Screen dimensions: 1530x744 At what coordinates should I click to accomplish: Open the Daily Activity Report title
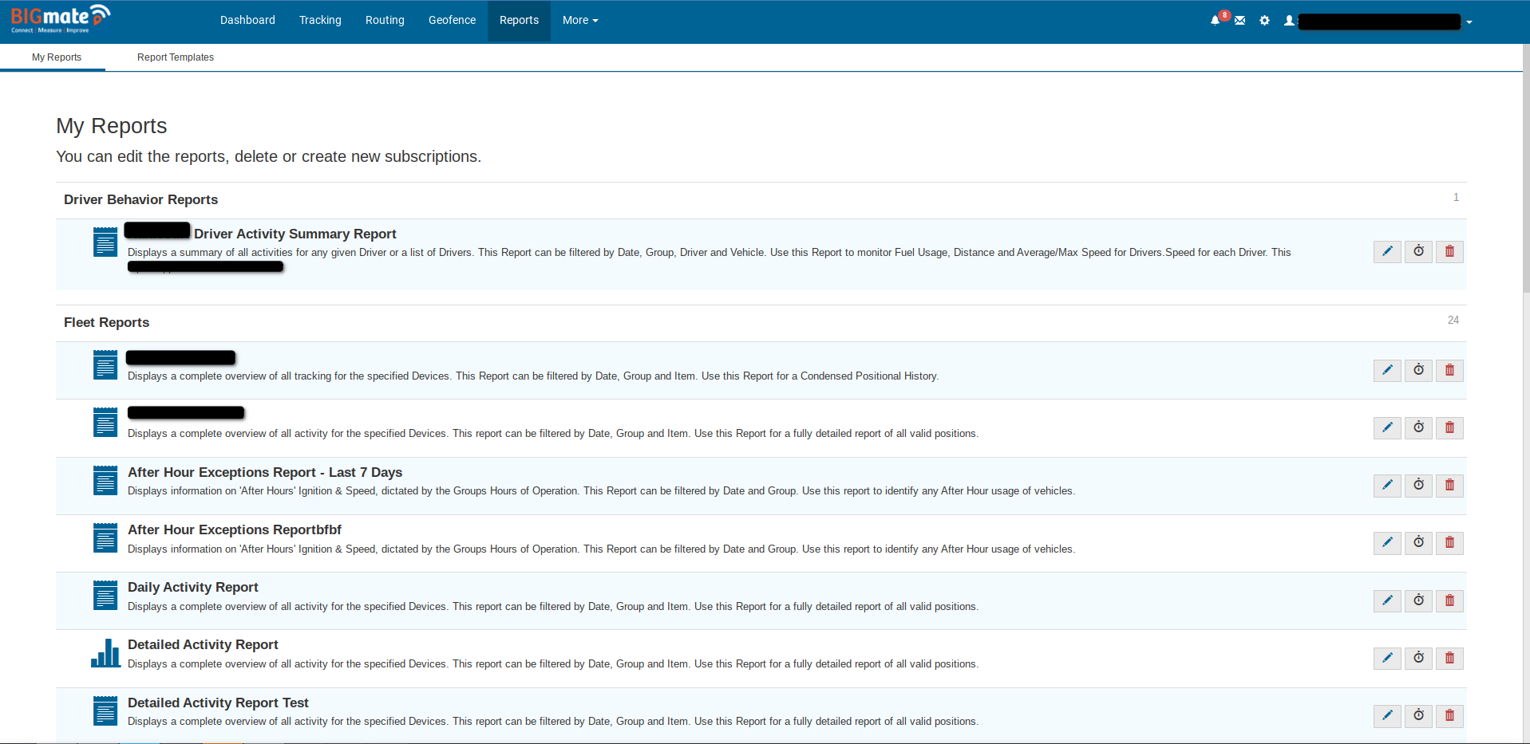(193, 587)
